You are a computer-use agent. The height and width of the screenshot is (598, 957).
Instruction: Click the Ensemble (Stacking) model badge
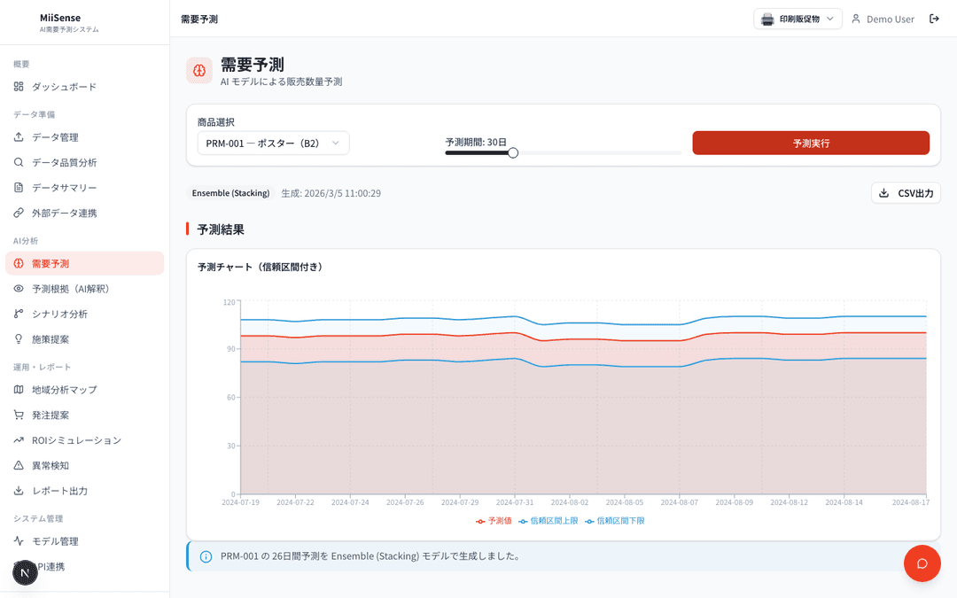230,193
